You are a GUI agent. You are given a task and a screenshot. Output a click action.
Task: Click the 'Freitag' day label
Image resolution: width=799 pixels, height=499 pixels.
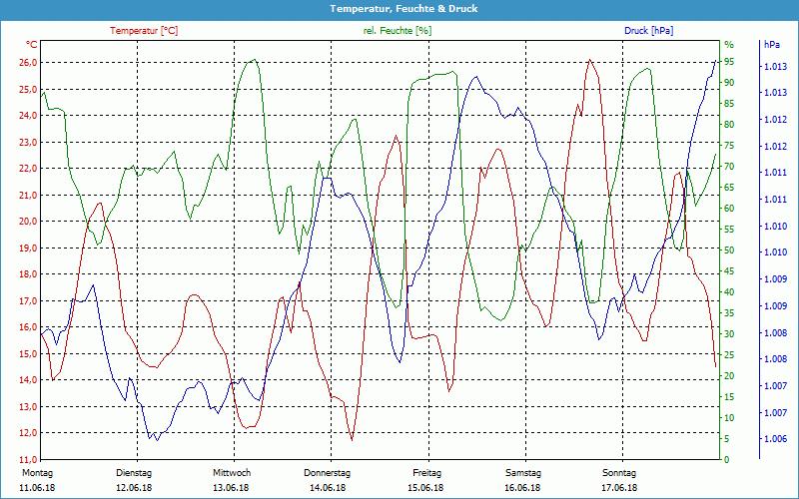[x=427, y=473]
